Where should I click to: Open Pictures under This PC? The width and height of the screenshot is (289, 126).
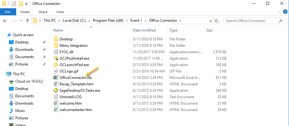click(x=22, y=118)
